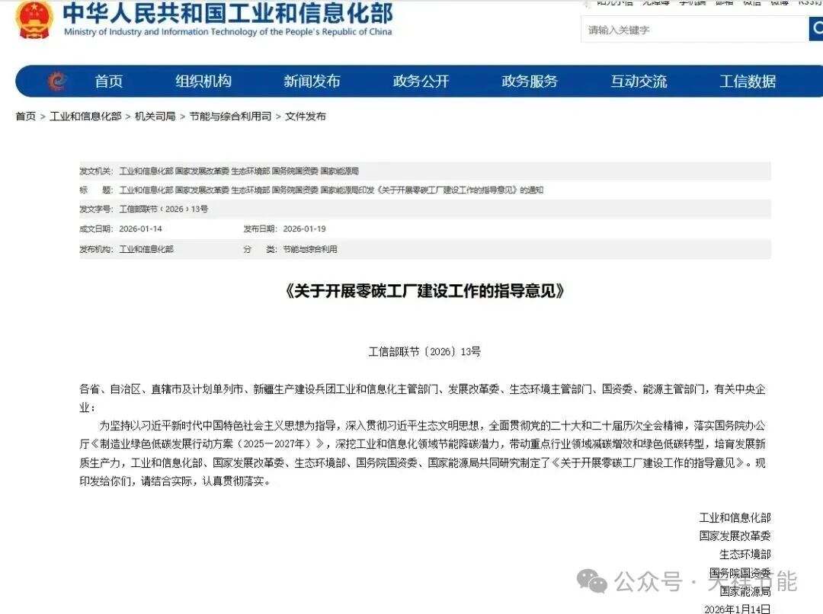The width and height of the screenshot is (823, 614).
Task: Click the ministry title header text
Action: pos(228,14)
